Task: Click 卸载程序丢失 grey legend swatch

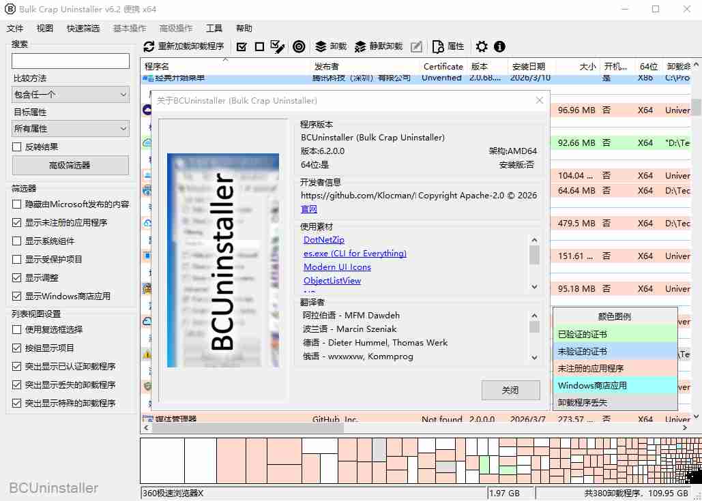Action: click(x=615, y=402)
